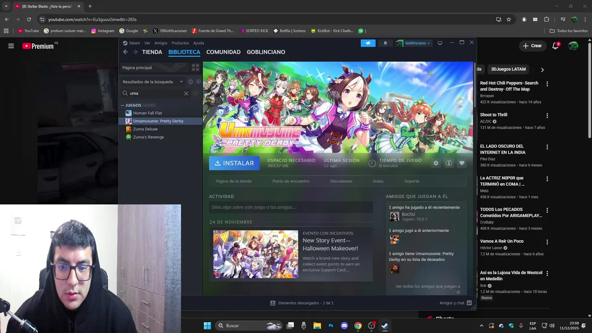
Task: Open Steam notifications bell
Action: 385,43
